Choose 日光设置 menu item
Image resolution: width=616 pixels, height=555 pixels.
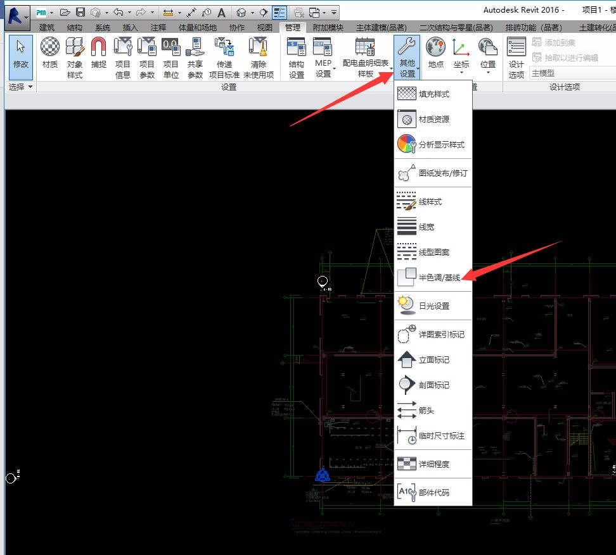[433, 306]
